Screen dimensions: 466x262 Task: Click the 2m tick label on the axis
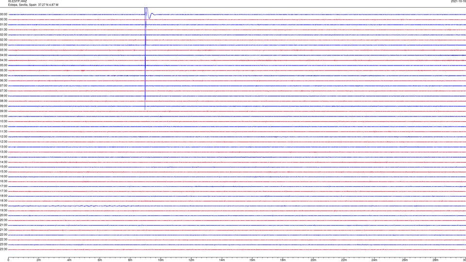(39, 260)
